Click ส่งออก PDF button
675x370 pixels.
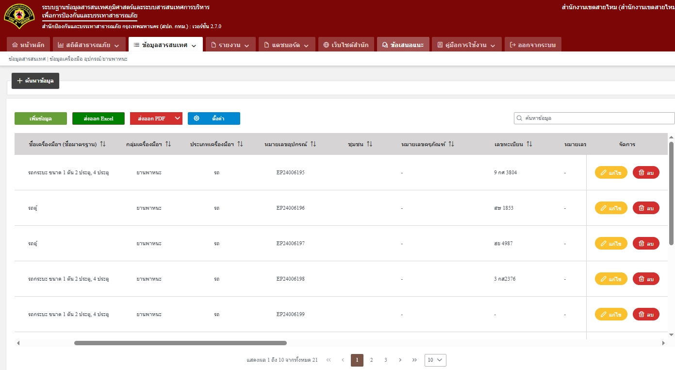tap(151, 118)
